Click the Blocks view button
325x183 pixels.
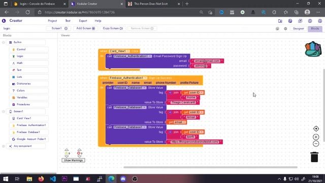(x=315, y=28)
